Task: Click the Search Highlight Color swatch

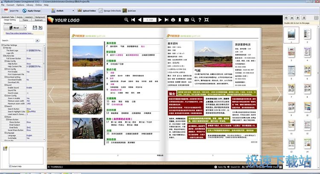Action: click(x=28, y=111)
